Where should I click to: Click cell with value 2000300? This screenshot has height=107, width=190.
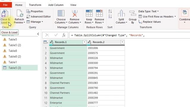pos(106,63)
